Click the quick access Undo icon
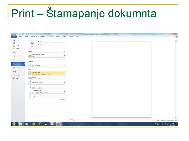The height and width of the screenshot is (141, 189). [17, 34]
